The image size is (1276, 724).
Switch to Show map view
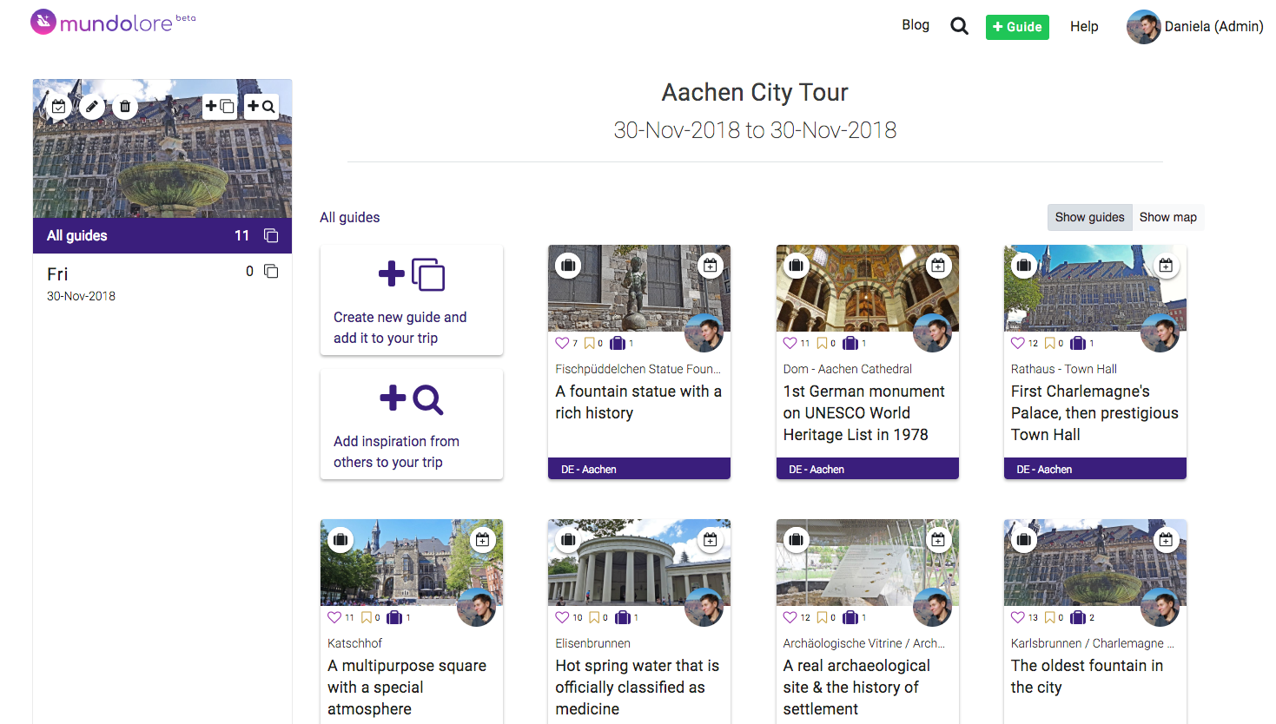click(x=1167, y=217)
